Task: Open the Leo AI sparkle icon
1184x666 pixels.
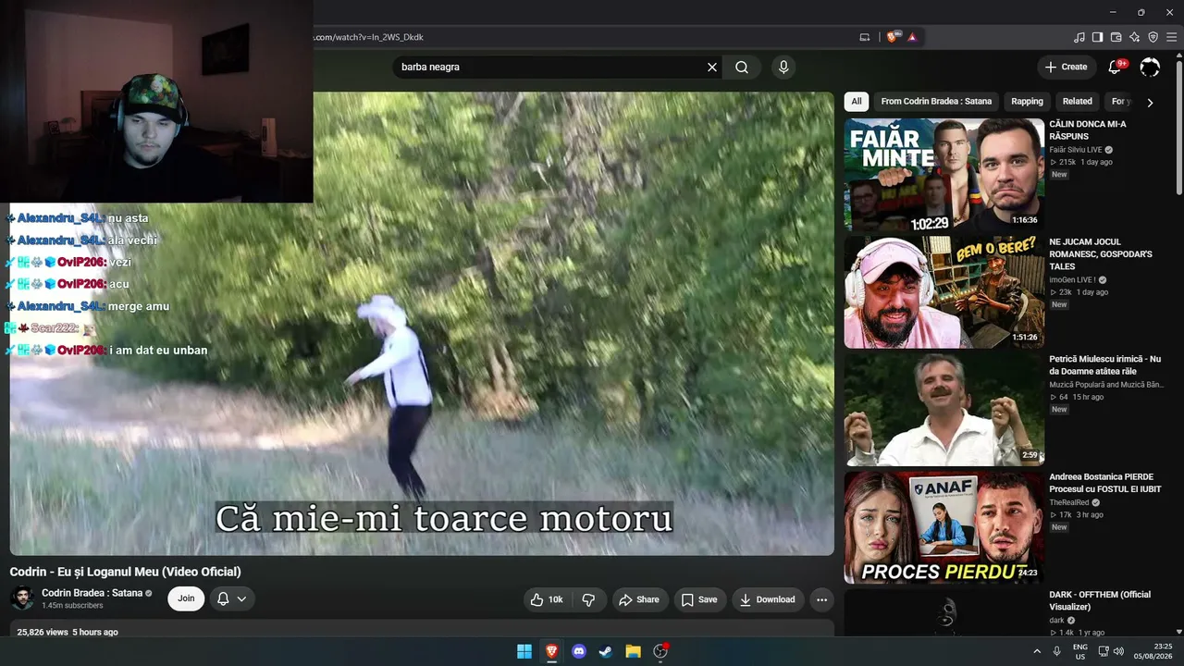Action: point(1134,37)
